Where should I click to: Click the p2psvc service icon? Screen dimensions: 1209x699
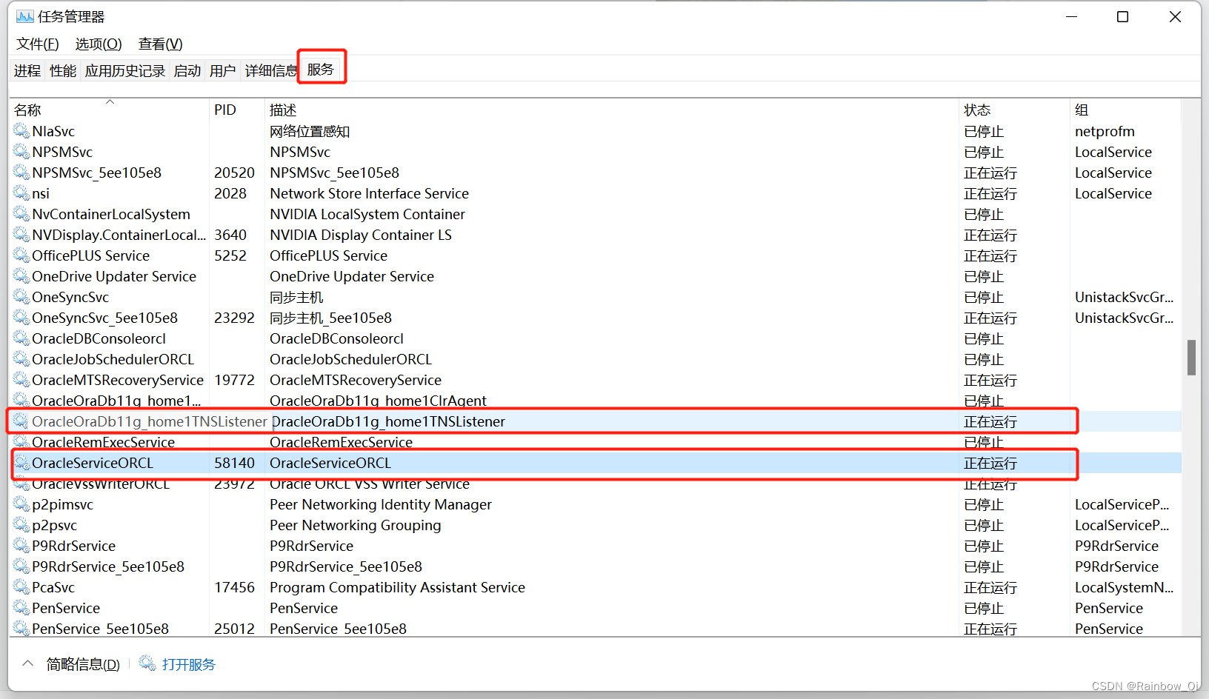(x=21, y=525)
